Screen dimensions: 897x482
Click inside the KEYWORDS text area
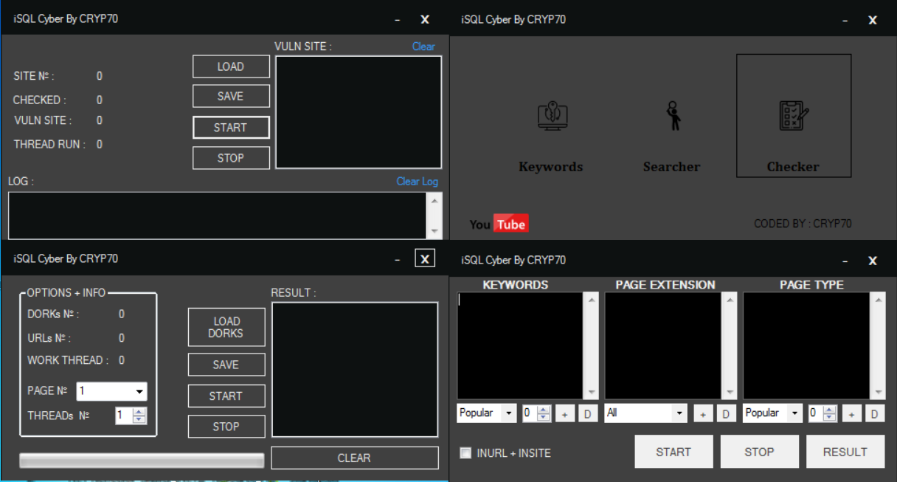[x=520, y=345]
